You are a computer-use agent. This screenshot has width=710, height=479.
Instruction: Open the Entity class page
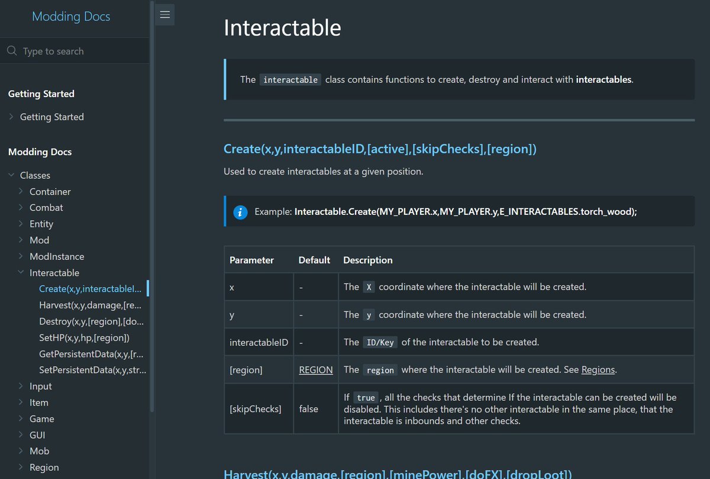tap(41, 224)
